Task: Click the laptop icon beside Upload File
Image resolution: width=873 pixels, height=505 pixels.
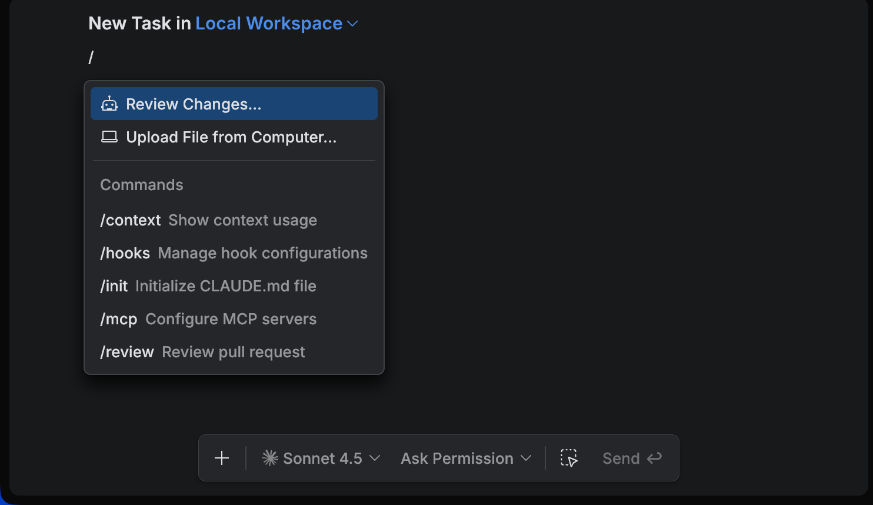Action: click(x=109, y=137)
